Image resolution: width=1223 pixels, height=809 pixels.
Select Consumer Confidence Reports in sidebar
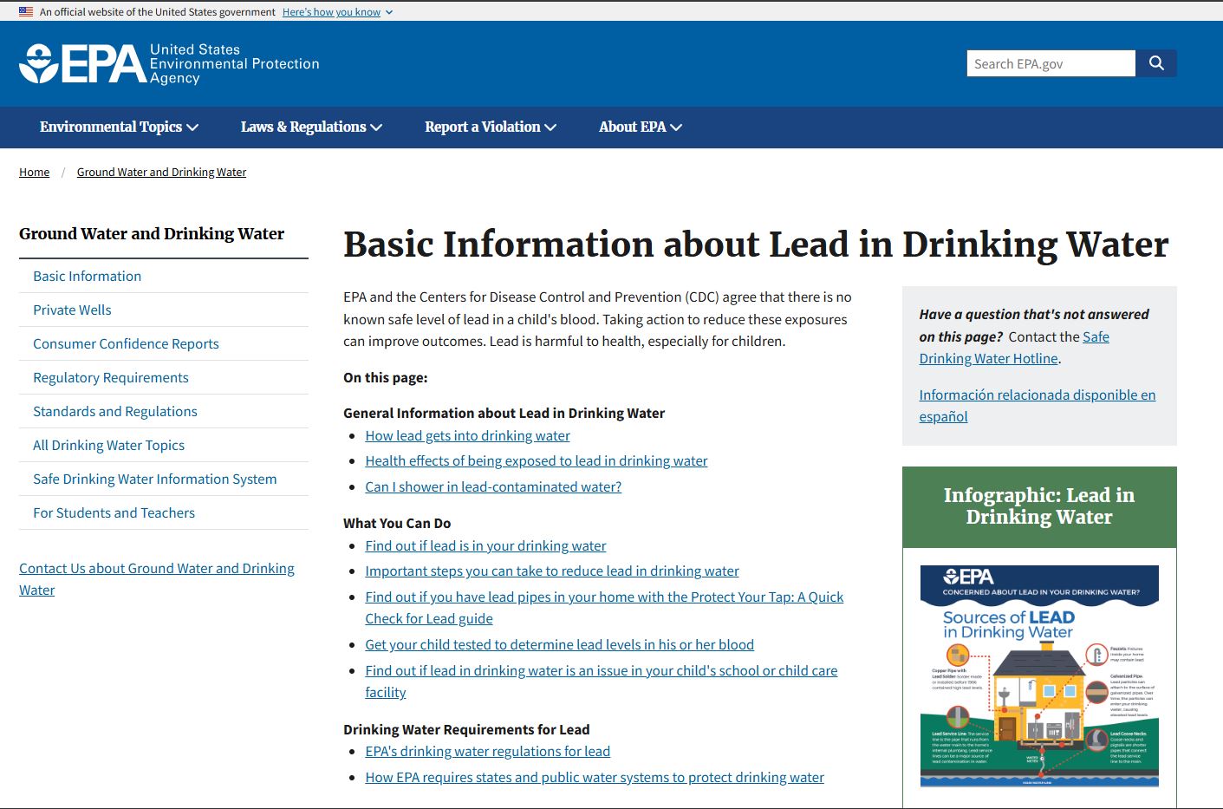pos(126,343)
